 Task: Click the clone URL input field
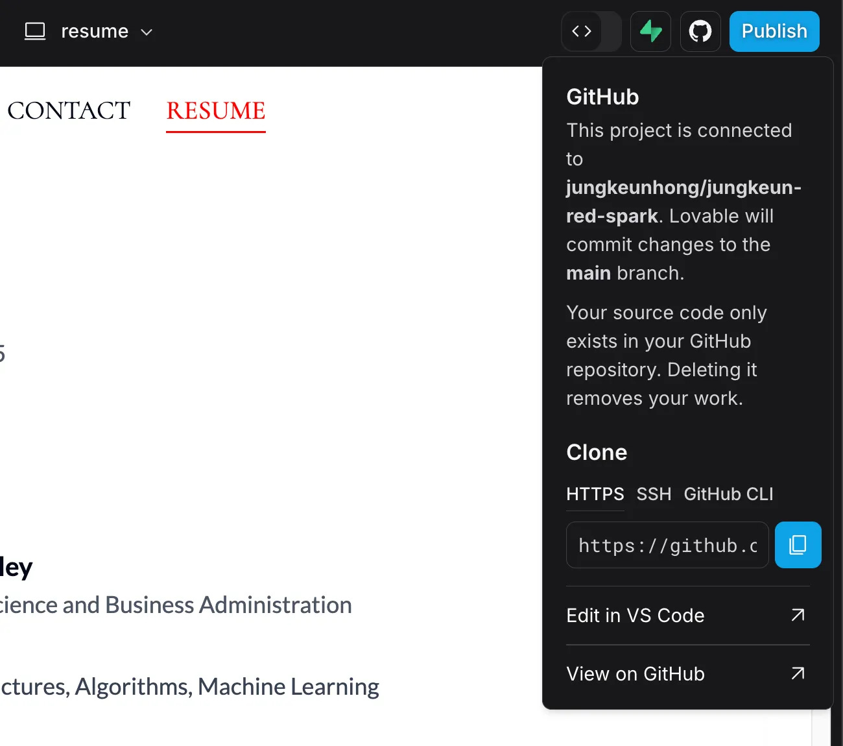coord(667,545)
